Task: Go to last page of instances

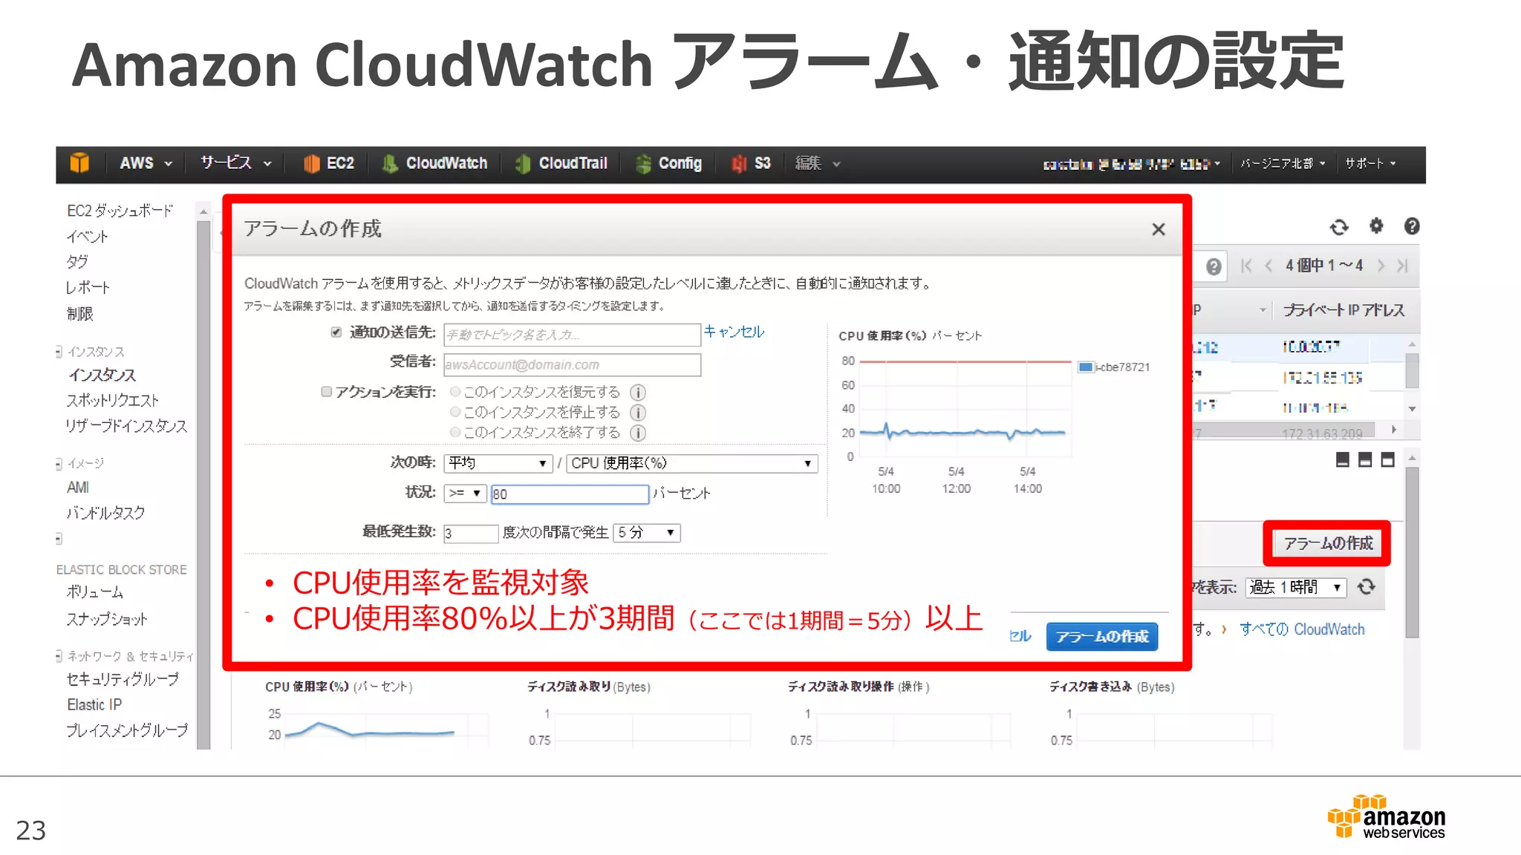Action: click(1402, 266)
